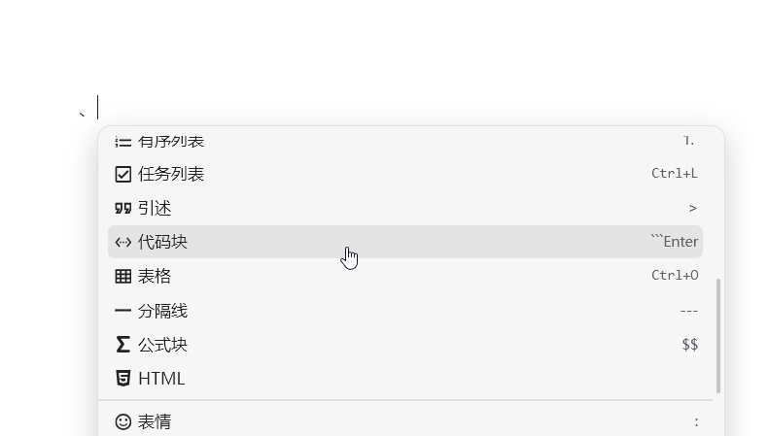
Task: Click the ordered list icon
Action: click(123, 142)
